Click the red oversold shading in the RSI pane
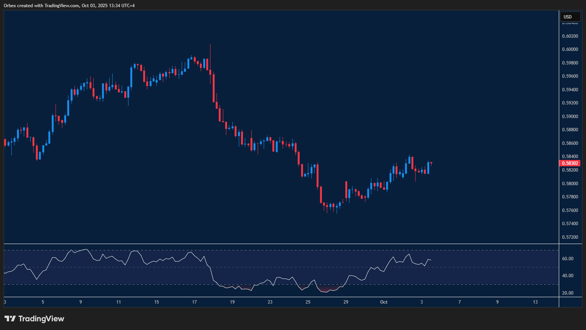Image resolution: width=586 pixels, height=330 pixels. pyautogui.click(x=328, y=290)
